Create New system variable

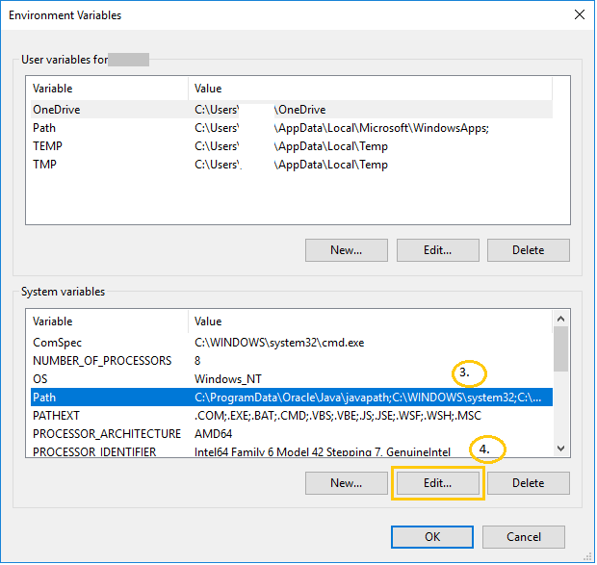[346, 483]
